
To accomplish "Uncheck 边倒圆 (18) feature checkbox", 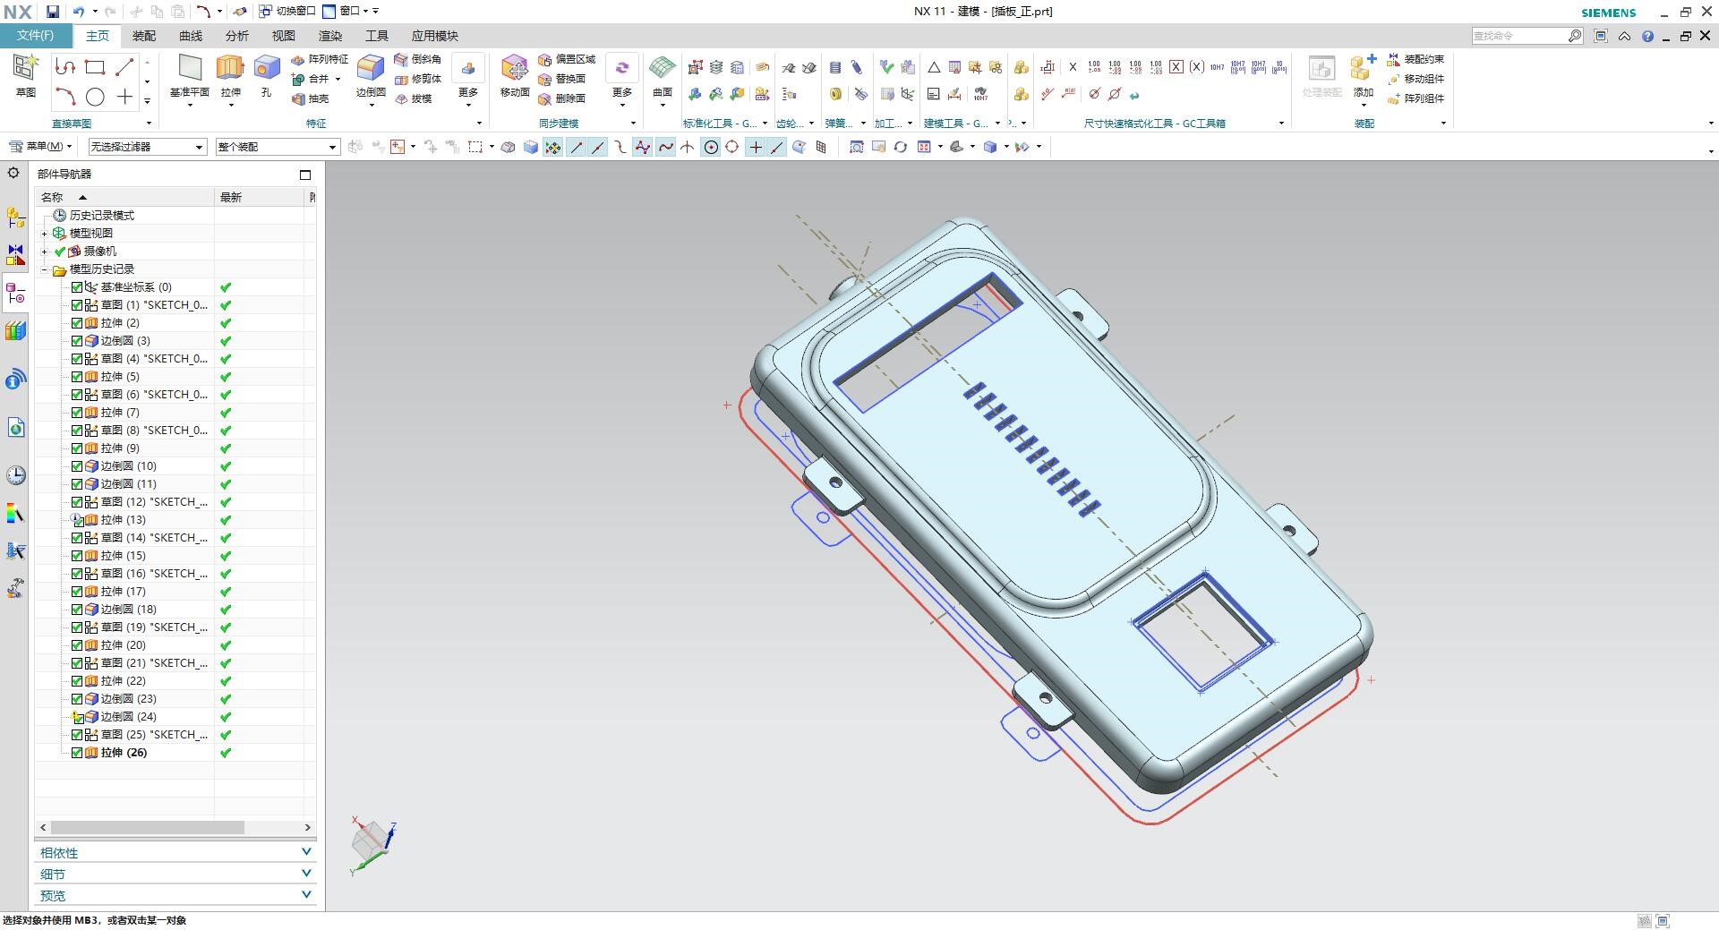I will (77, 610).
